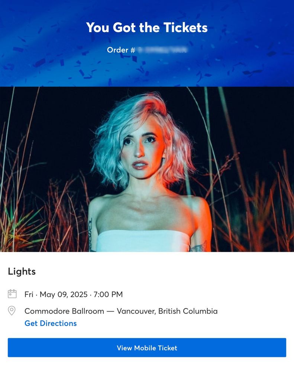Tap the View Mobile Ticket button
This screenshot has width=294, height=371.
(147, 348)
